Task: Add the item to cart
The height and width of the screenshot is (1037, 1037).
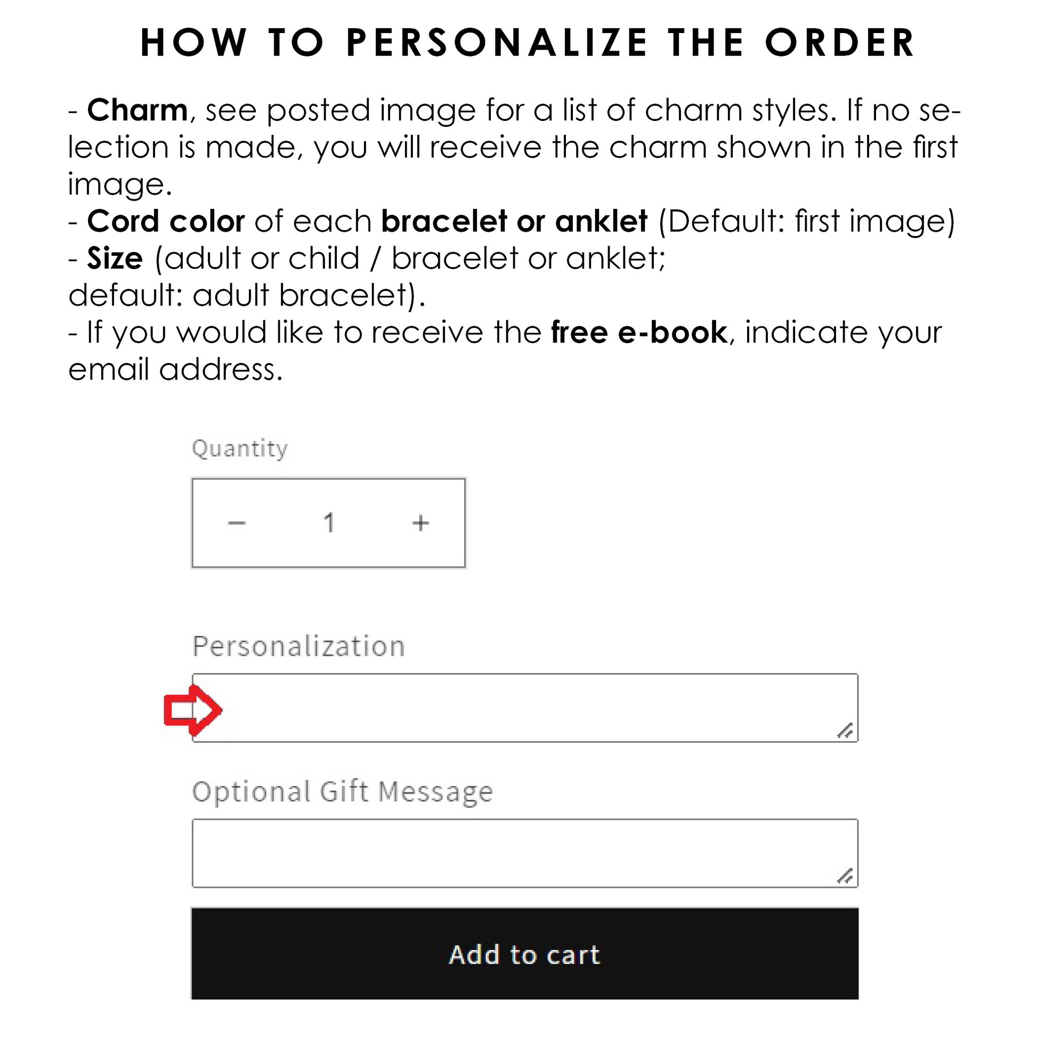Action: (x=525, y=954)
